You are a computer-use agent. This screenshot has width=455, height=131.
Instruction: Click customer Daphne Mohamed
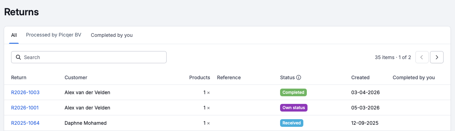[85, 123]
